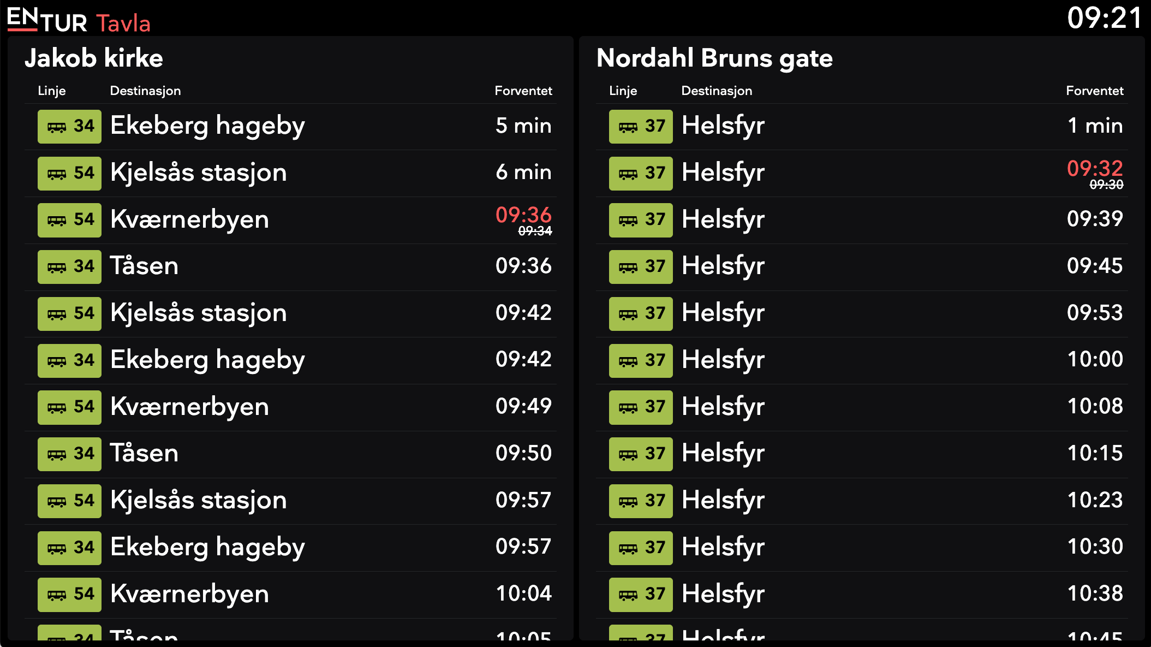Screen dimensions: 1151x647
Task: Click the Forventet column header under Jakob kirke
Action: click(x=523, y=91)
